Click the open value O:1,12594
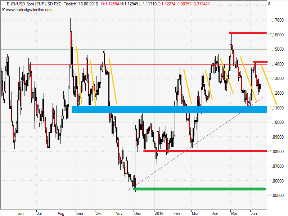Screen dimensions: 288x216 (x=110, y=4)
